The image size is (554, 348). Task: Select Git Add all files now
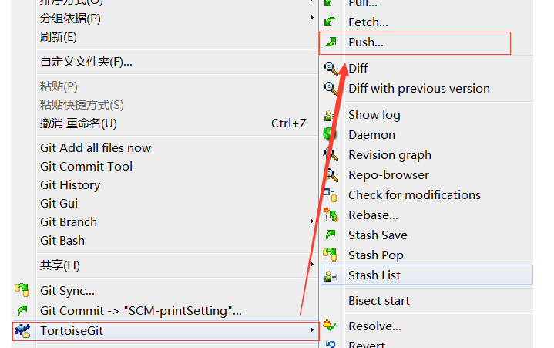(x=96, y=147)
